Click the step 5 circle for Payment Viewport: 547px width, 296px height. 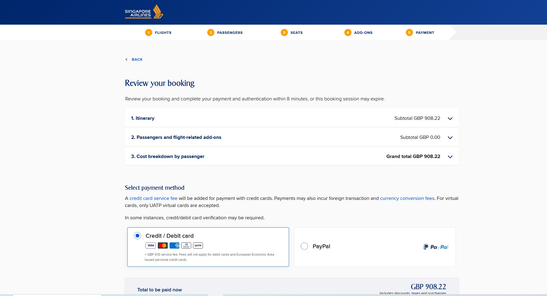pyautogui.click(x=409, y=33)
